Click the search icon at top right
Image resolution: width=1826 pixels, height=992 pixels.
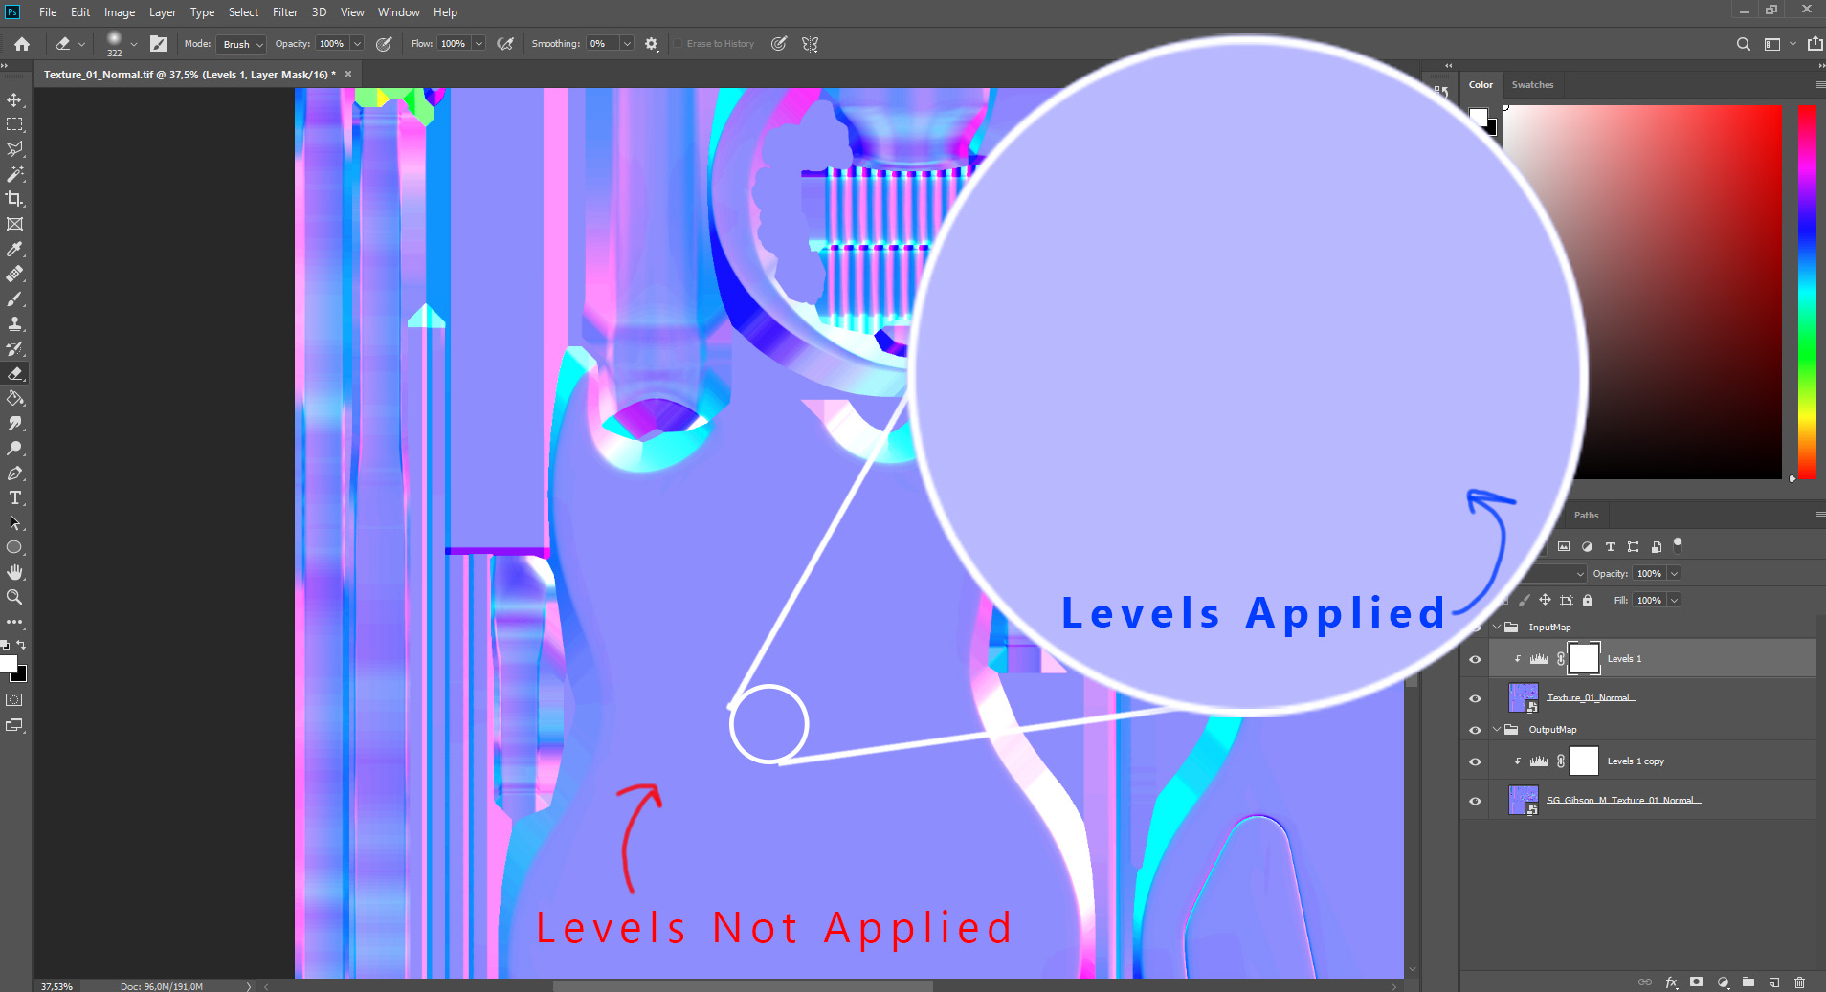[1744, 44]
